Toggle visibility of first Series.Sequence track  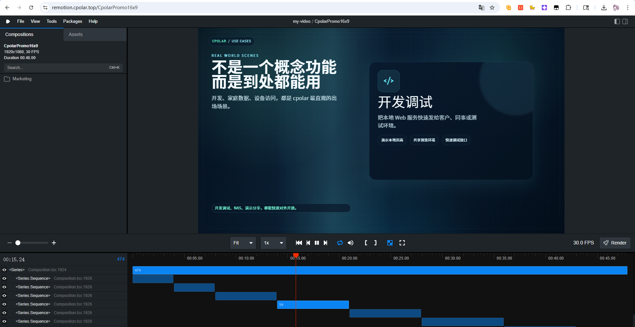point(4,278)
